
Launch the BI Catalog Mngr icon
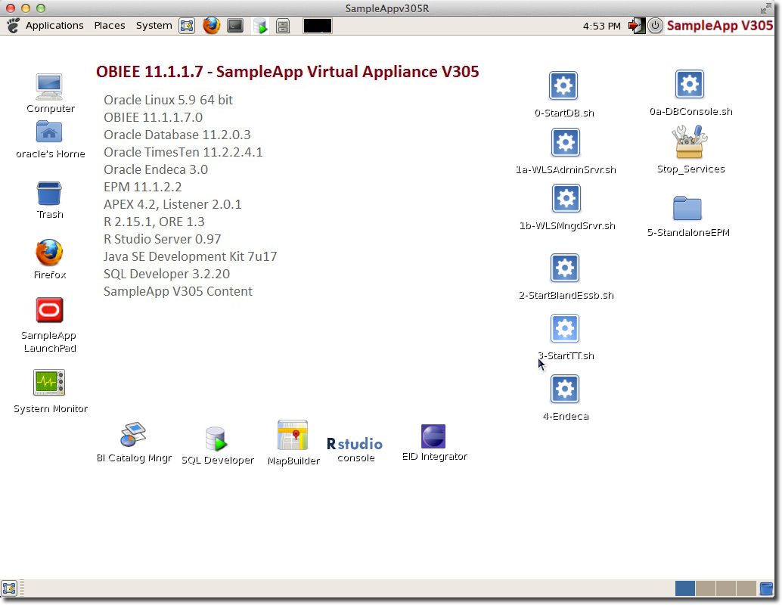click(x=133, y=436)
